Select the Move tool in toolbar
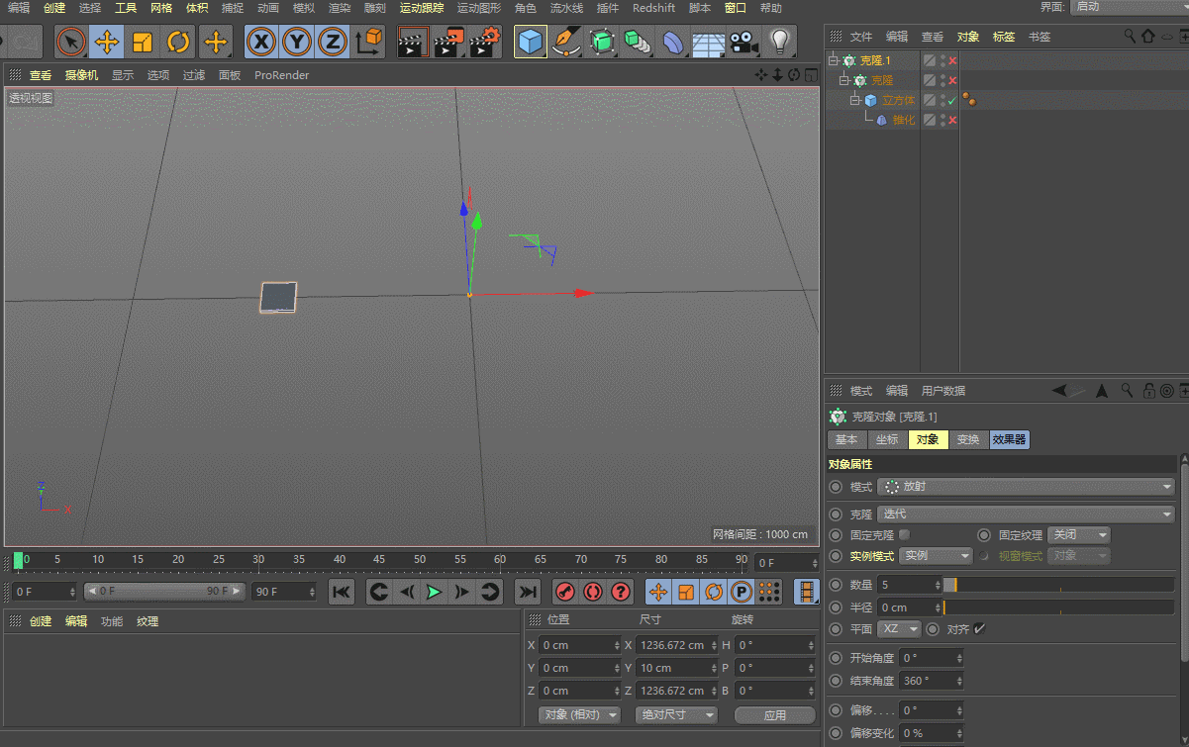 click(107, 42)
